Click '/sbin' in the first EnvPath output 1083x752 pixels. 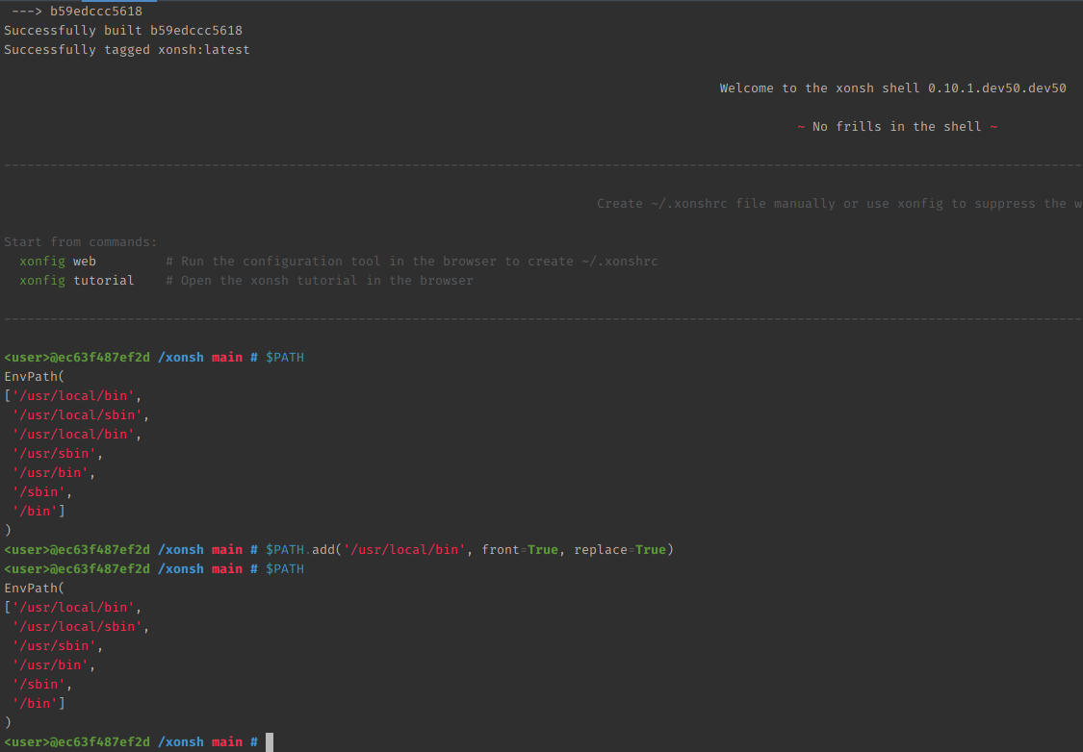(x=39, y=492)
